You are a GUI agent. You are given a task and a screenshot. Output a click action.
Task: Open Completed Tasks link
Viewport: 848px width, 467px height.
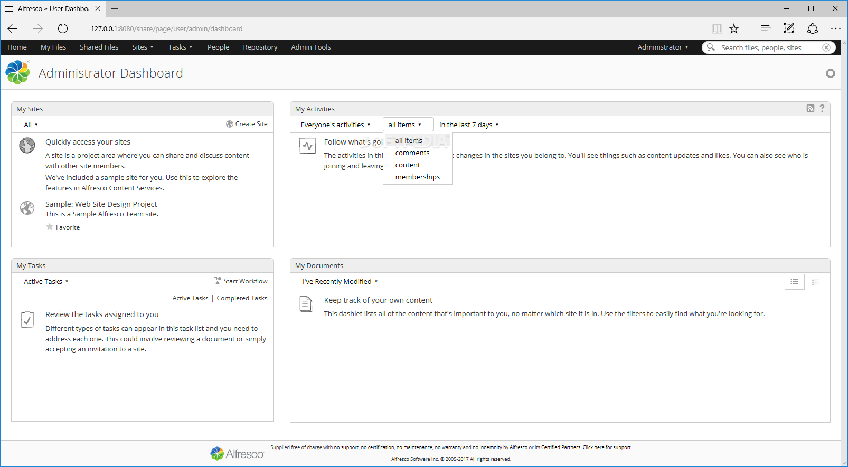coord(242,298)
